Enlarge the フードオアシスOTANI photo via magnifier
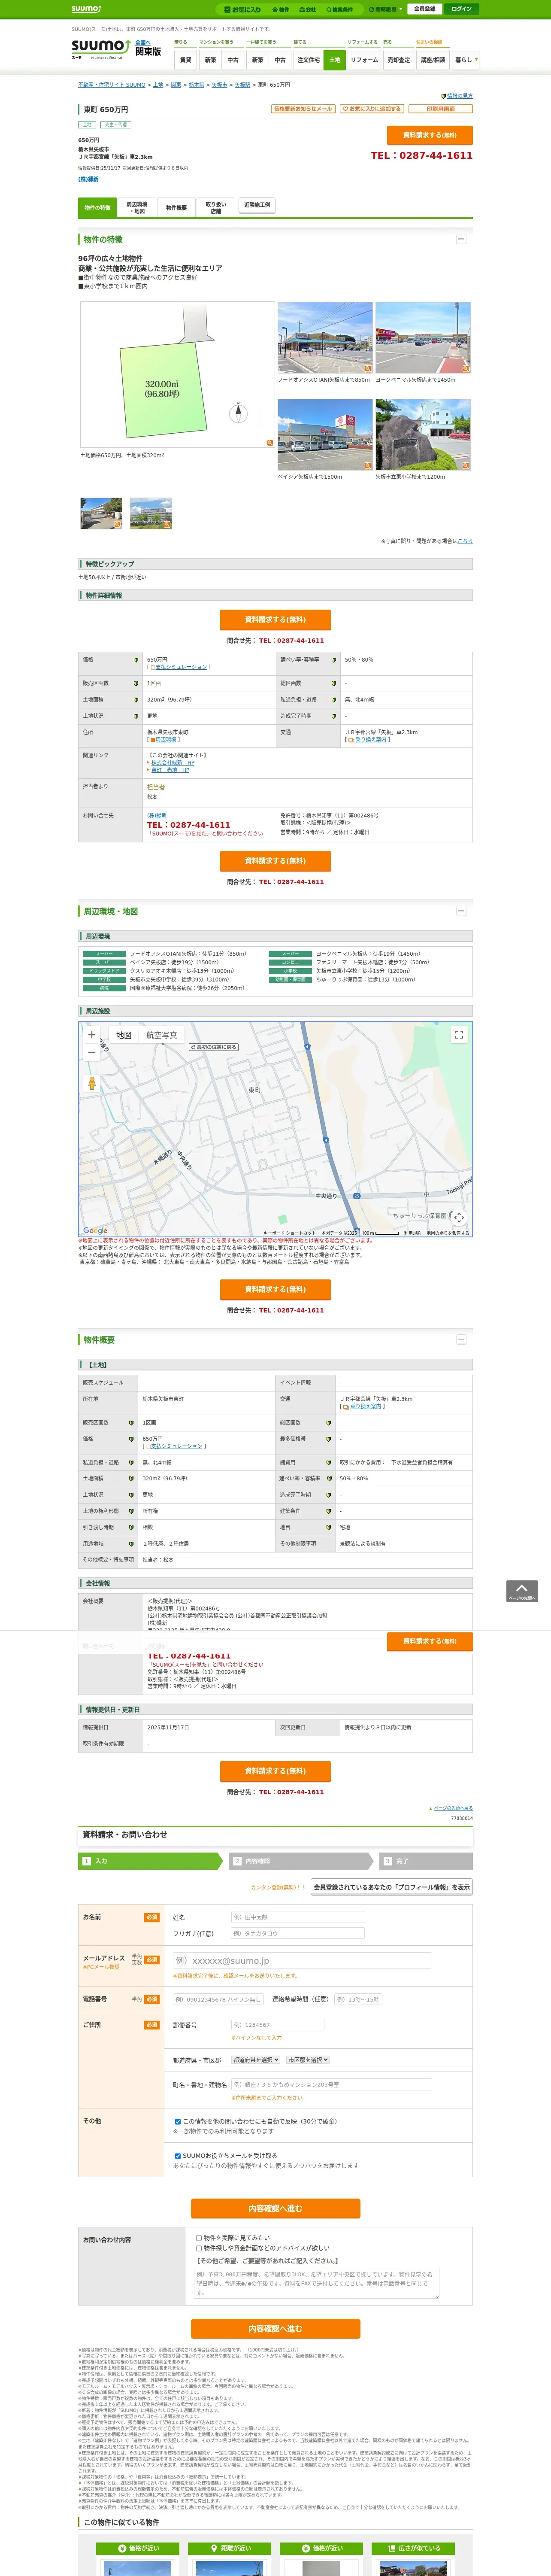 pyautogui.click(x=368, y=369)
